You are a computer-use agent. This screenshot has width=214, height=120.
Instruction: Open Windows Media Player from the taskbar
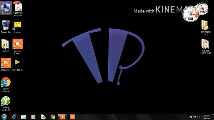[33, 117]
